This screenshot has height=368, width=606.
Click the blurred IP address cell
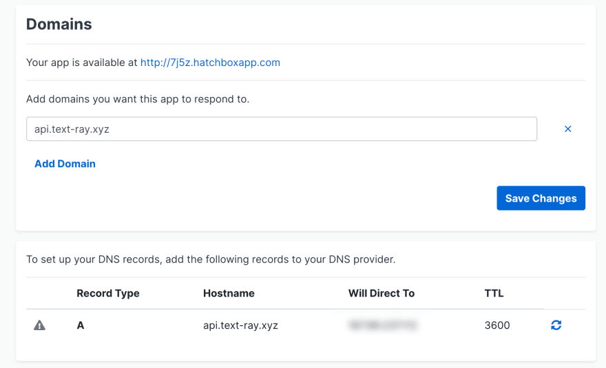(383, 325)
